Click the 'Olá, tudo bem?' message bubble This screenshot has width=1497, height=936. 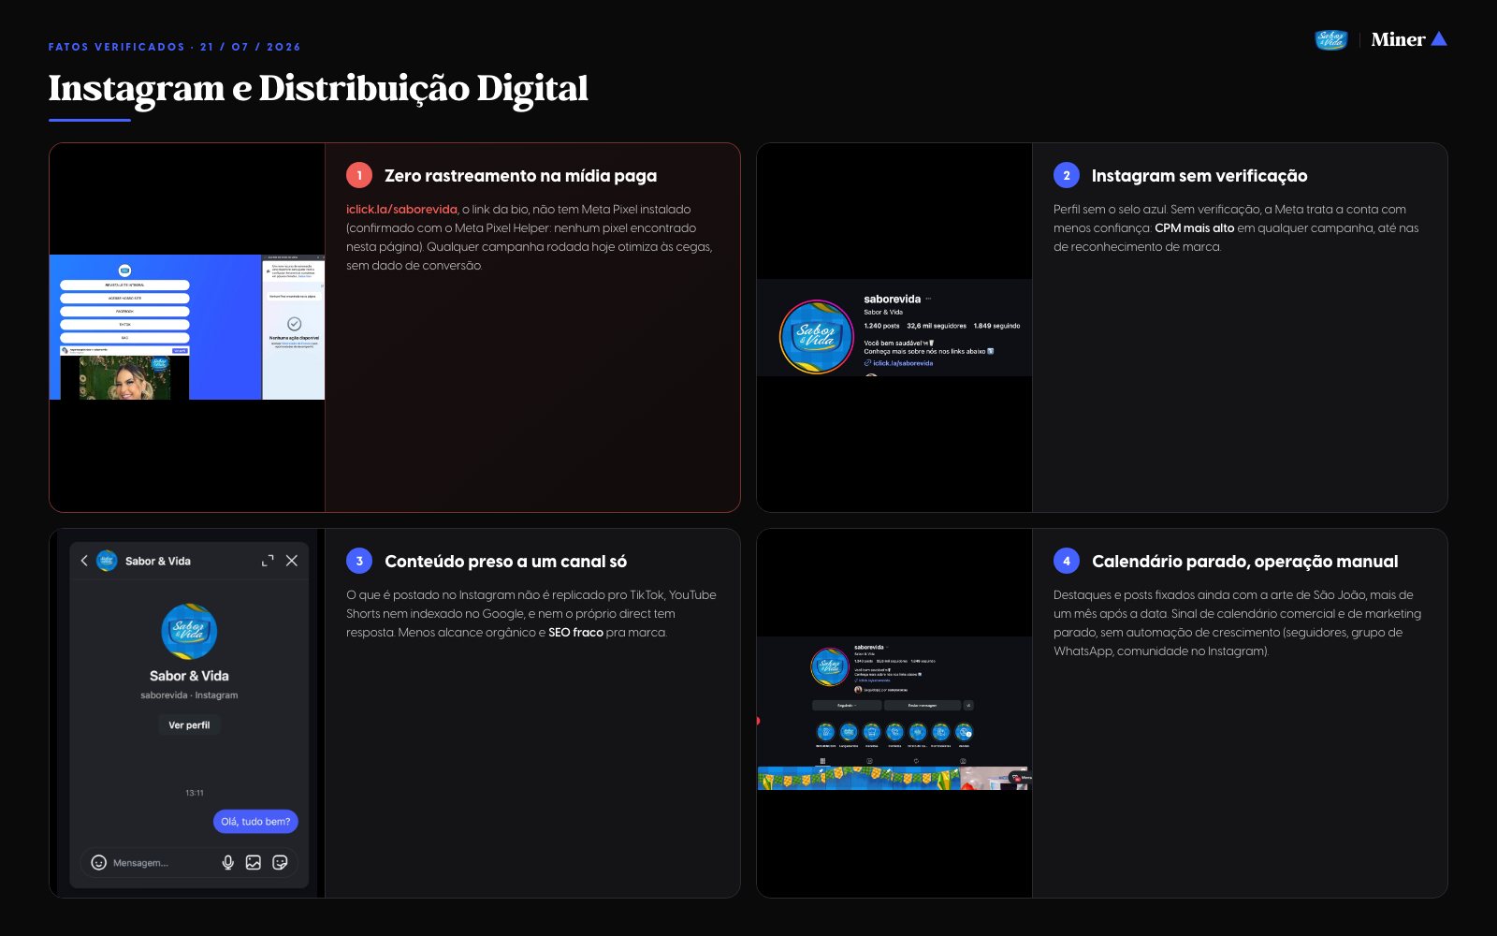pos(255,822)
